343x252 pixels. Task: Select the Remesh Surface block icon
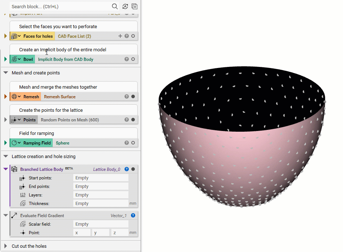[14, 96]
